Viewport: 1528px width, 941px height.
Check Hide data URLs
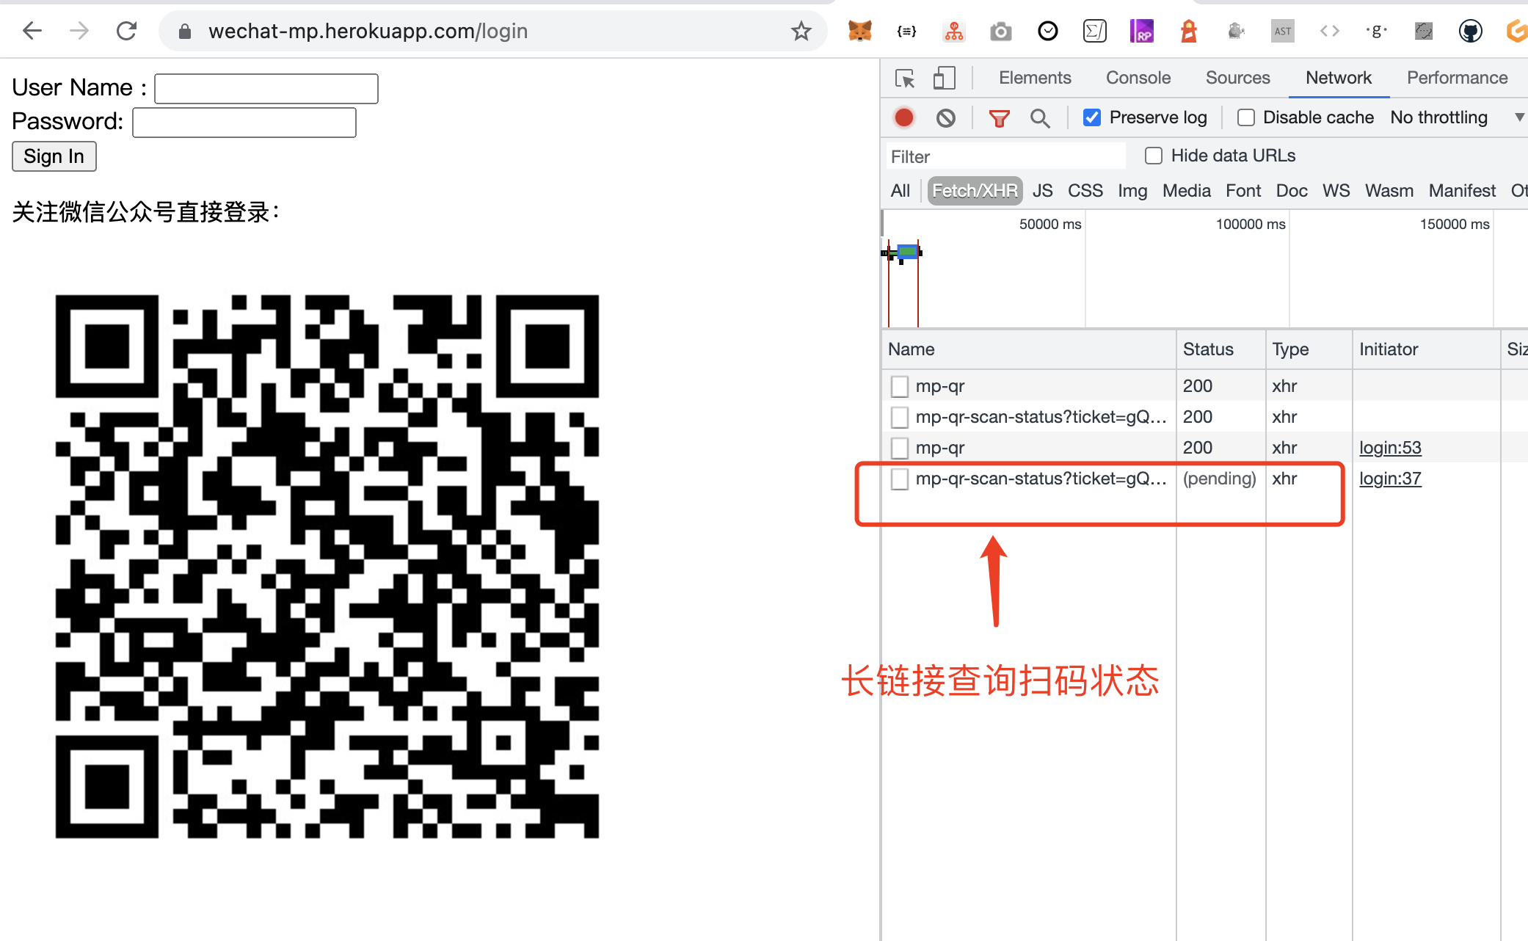coord(1154,156)
